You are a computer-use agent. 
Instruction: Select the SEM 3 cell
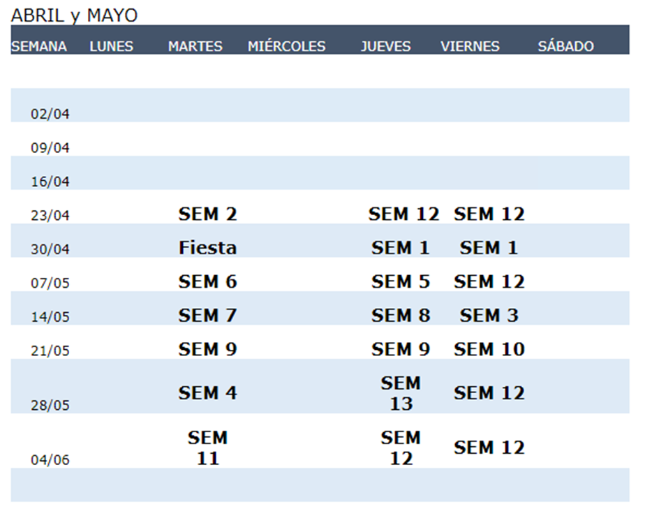(x=489, y=316)
